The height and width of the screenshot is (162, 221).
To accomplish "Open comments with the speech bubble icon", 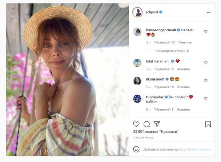I will (x=147, y=124).
